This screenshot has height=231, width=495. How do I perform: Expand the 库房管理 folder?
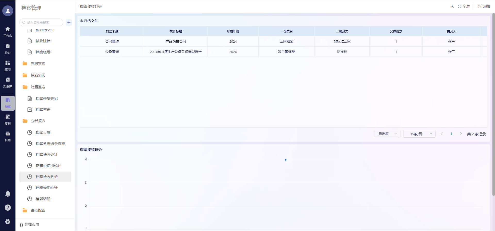coord(38,63)
